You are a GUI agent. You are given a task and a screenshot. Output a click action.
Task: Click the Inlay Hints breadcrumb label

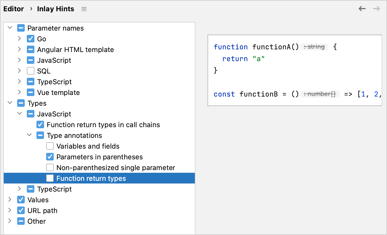click(56, 9)
